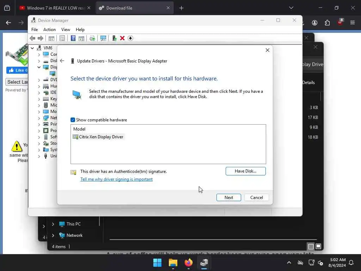
Task: Click the Universal Serial Bus category icon
Action: [46, 156]
